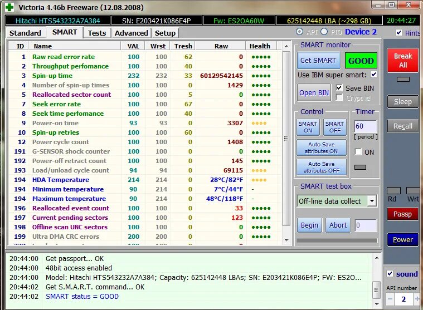Click the Raw column header

(221, 46)
